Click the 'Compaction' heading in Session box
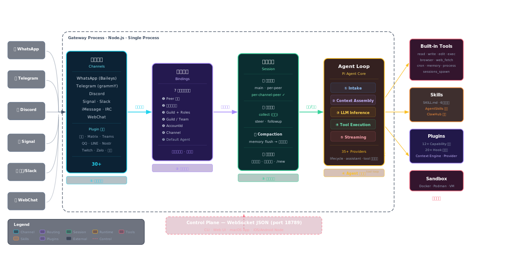 (270, 134)
